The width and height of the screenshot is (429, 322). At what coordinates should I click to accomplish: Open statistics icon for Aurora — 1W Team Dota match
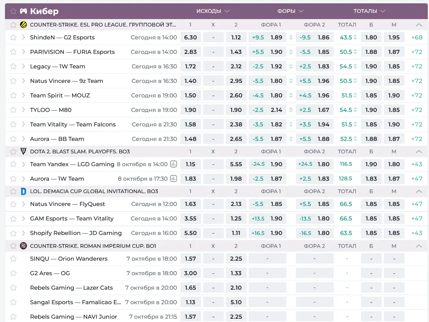tap(173, 179)
